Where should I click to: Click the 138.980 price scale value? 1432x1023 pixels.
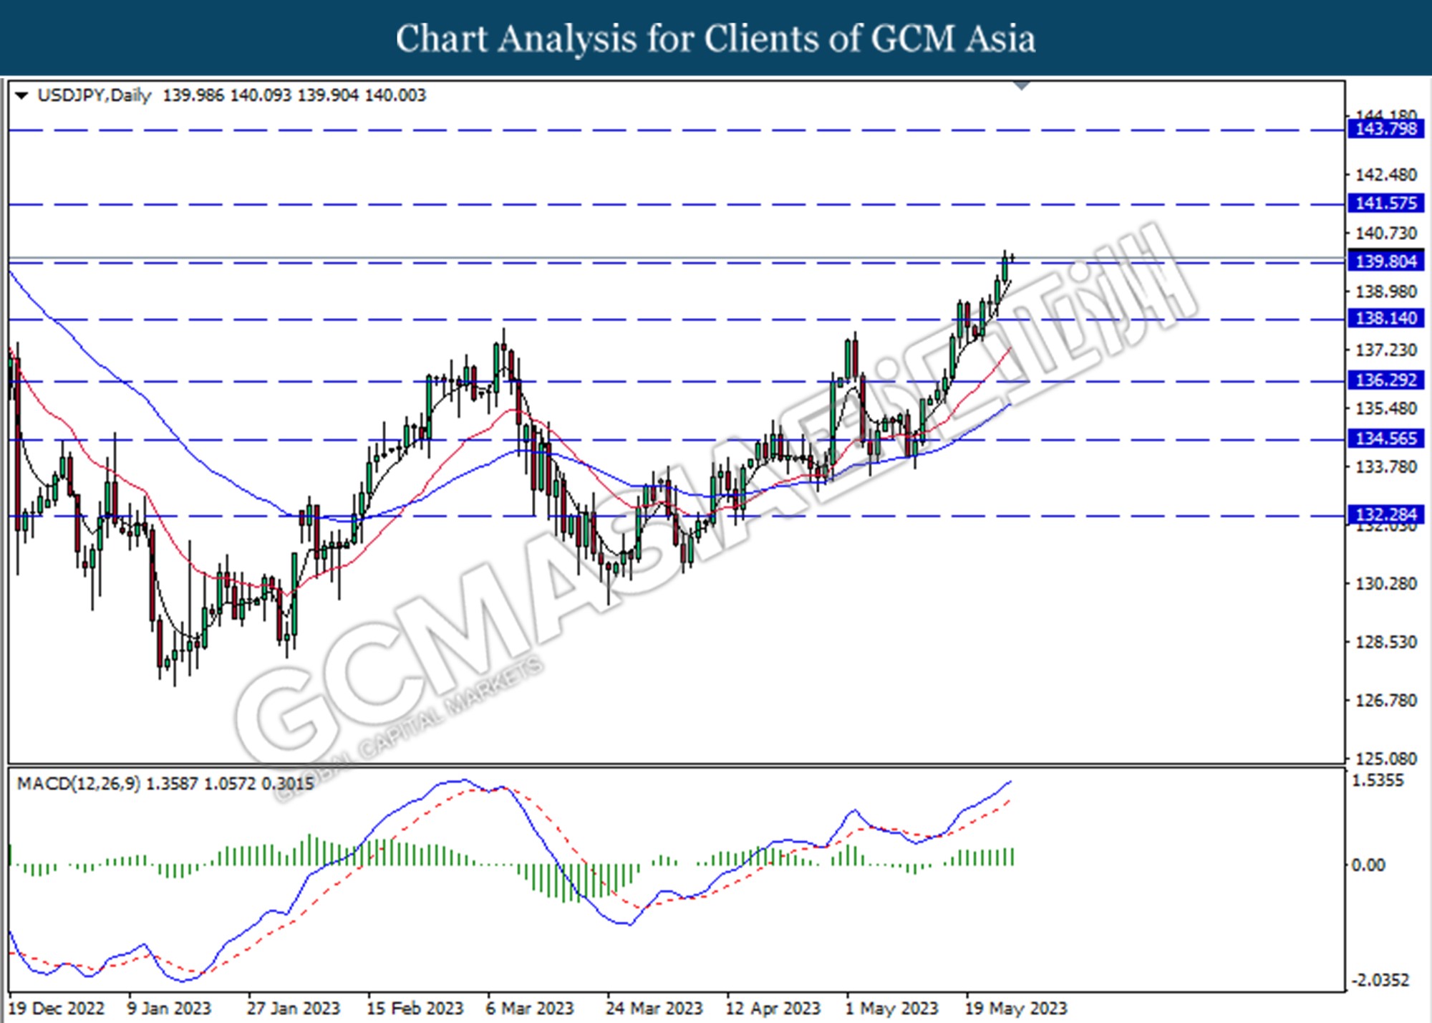(x=1386, y=292)
